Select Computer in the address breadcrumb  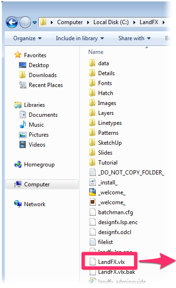[x=70, y=22]
